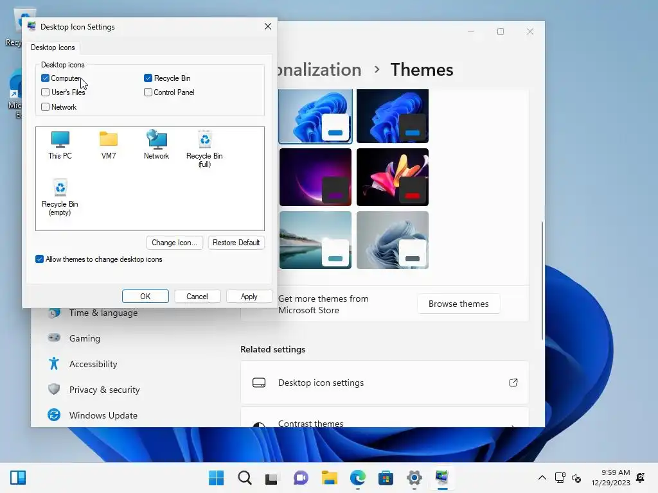Open the clock and date 9:59 AM

[610, 478]
